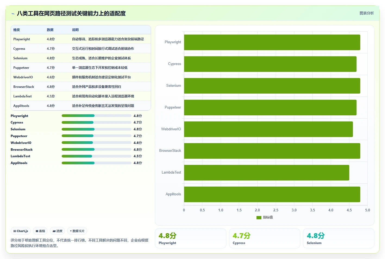Click the 维度 table column header

click(17, 30)
